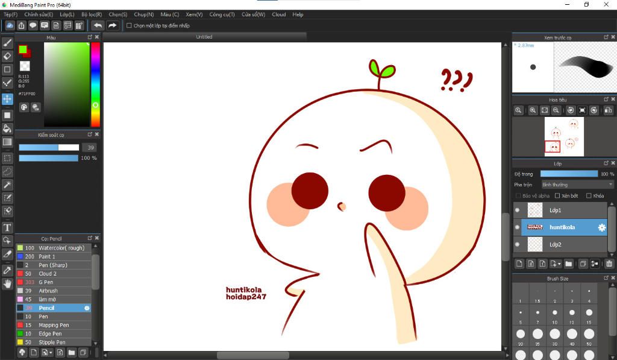The height and width of the screenshot is (360, 617).
Task: Float the Xem trước cọ preview panel
Action: tap(606, 37)
